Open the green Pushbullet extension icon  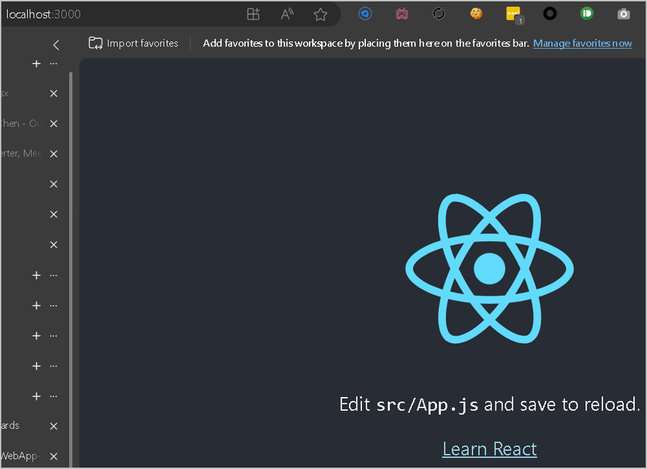(x=586, y=14)
